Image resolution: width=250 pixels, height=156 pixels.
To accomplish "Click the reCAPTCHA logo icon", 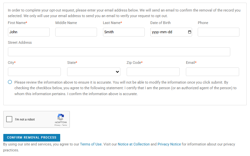I will point(61,117).
